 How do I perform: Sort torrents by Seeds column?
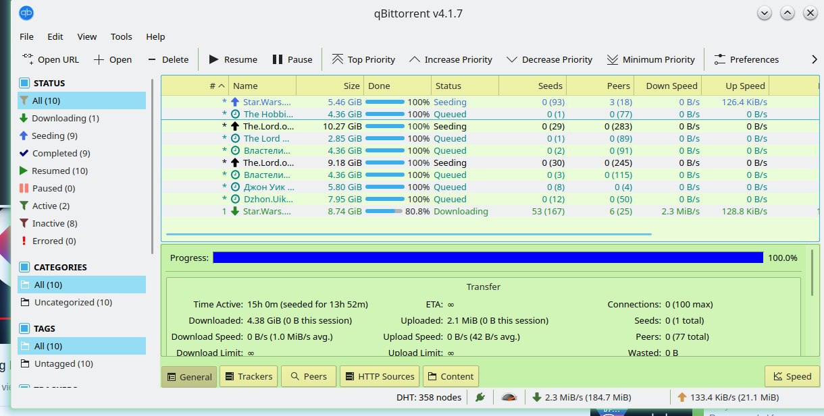pyautogui.click(x=533, y=86)
